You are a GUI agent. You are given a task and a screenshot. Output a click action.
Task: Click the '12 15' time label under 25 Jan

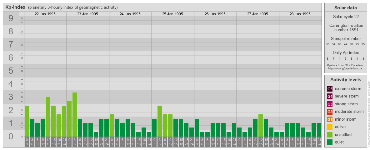coord(176,142)
